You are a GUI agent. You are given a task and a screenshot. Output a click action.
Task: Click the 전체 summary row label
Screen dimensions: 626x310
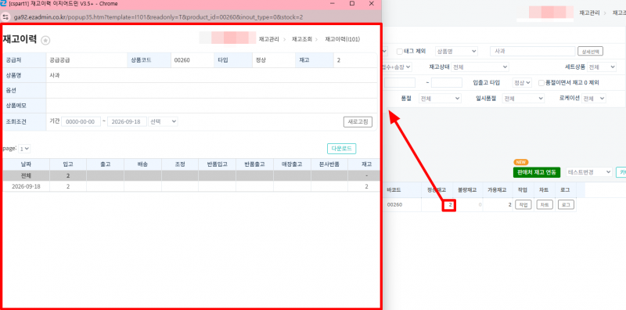click(26, 176)
